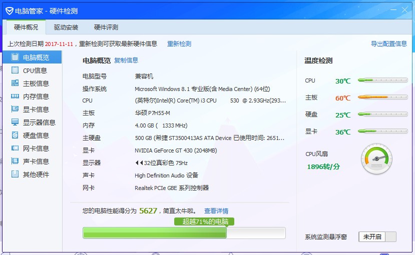This screenshot has width=415, height=255.
Task: Click the 硬盘 temperature reading 25℃
Action: tap(343, 115)
